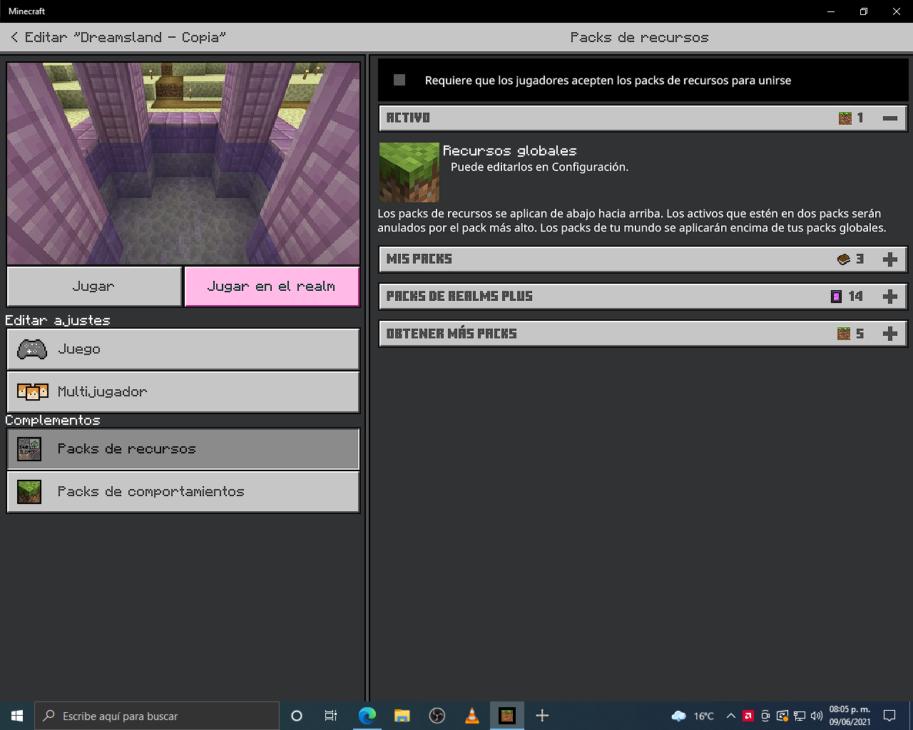The width and height of the screenshot is (913, 730).
Task: Select Packs de comportamientos tab
Action: coord(183,492)
